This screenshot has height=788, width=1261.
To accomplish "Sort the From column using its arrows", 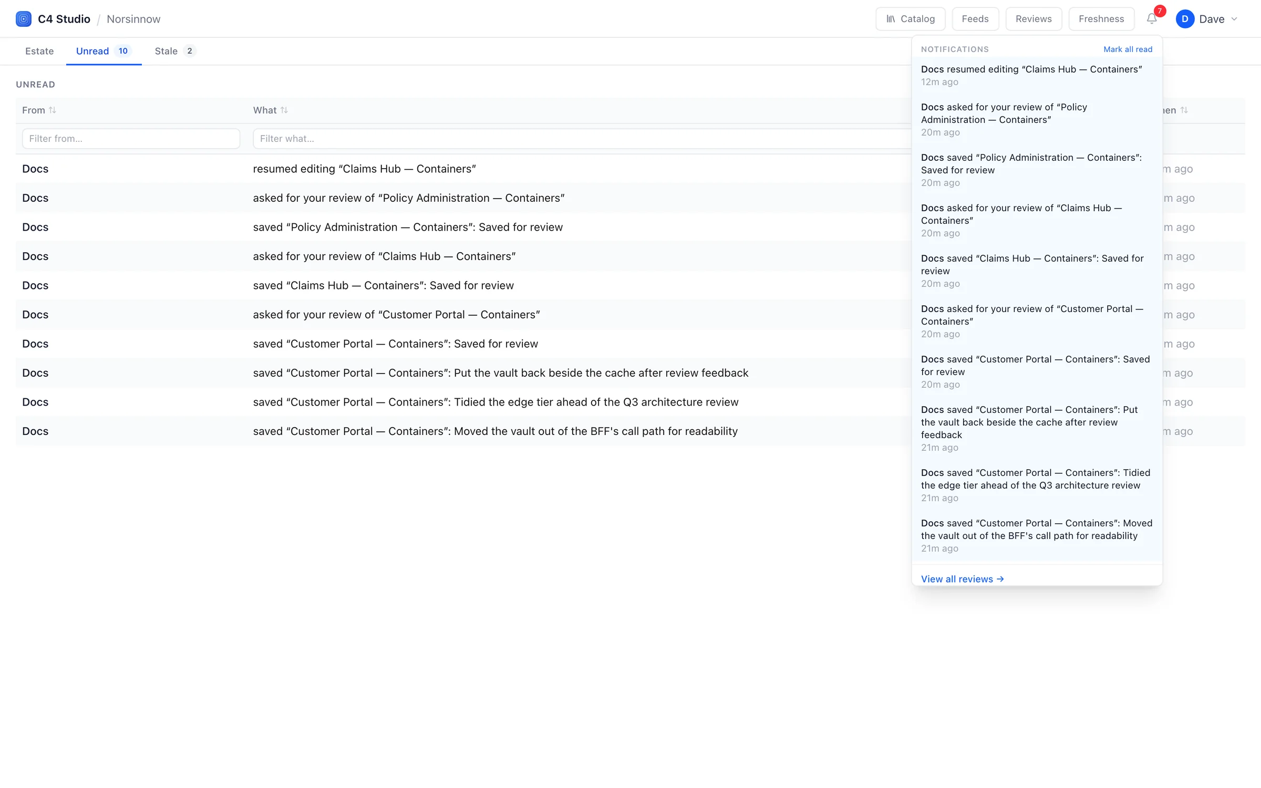I will (x=53, y=110).
